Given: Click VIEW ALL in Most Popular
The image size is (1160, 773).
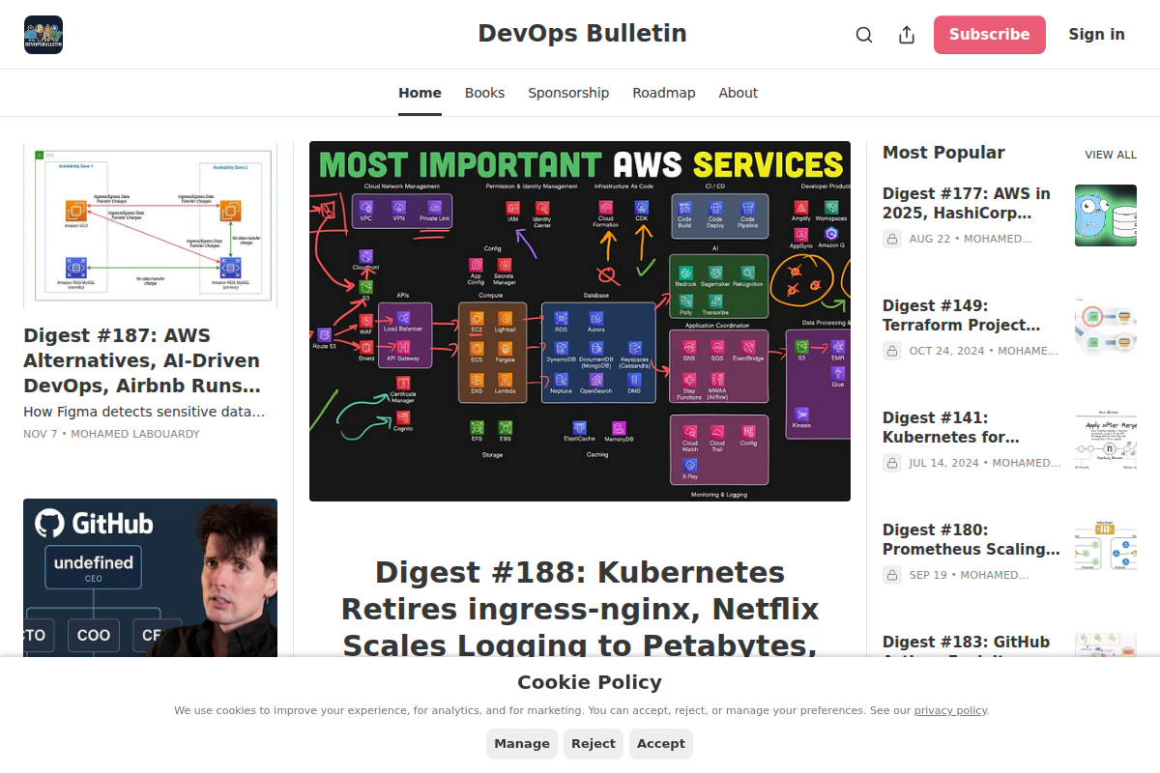Looking at the screenshot, I should (x=1111, y=154).
